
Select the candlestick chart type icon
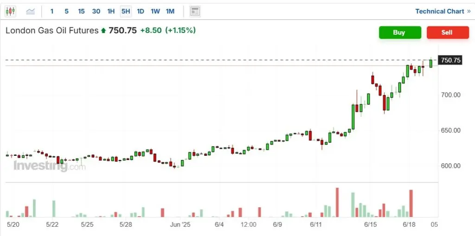pyautogui.click(x=10, y=12)
